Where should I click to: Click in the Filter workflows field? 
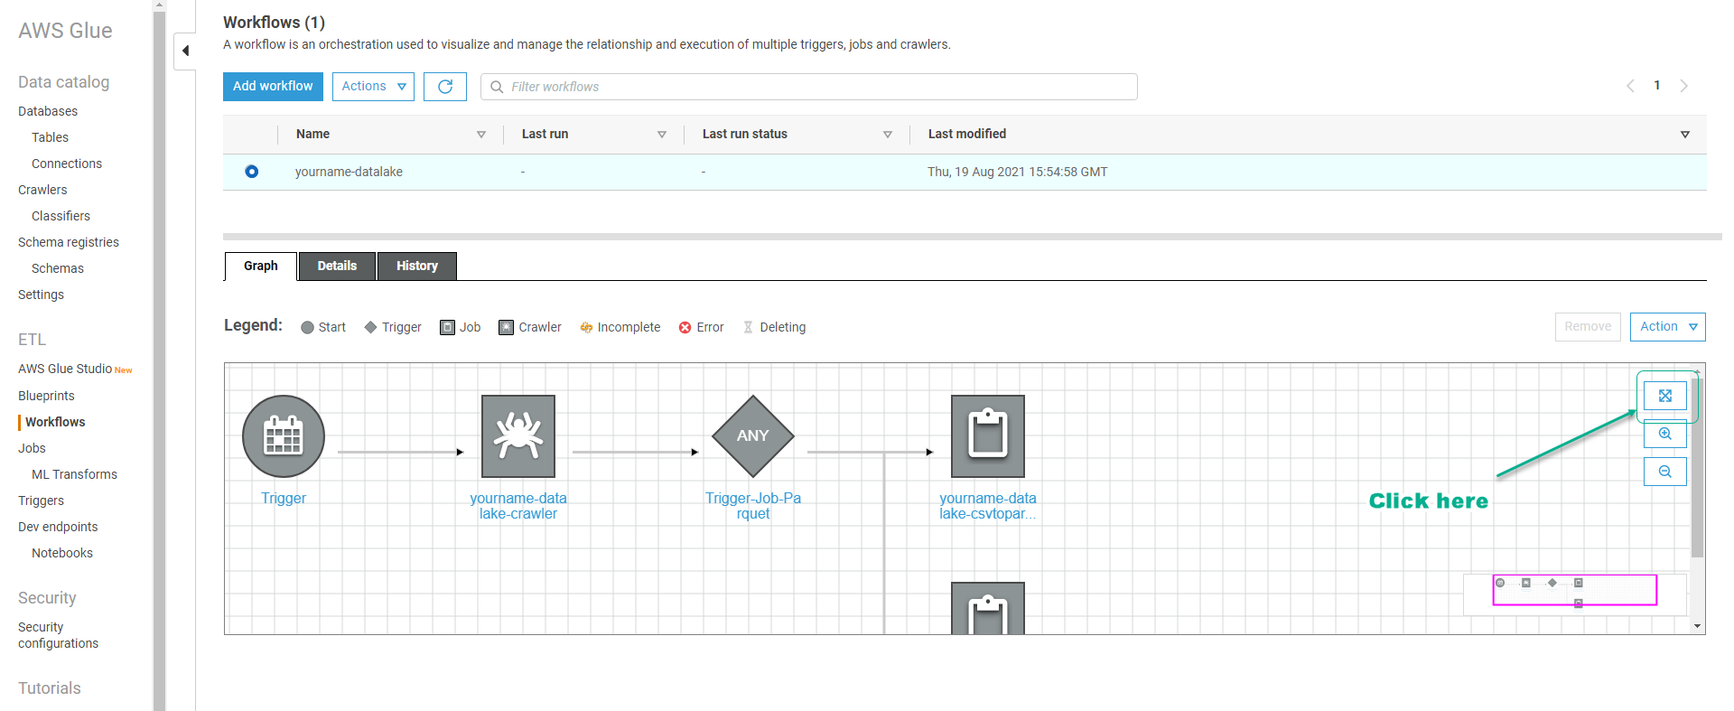point(809,87)
